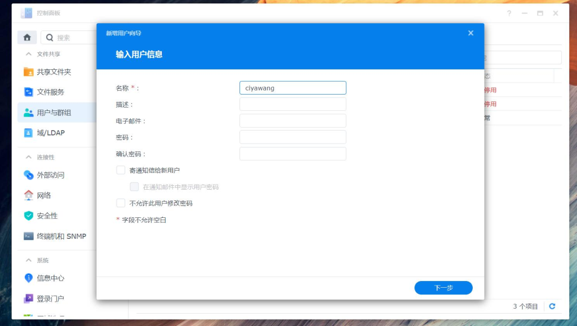Image resolution: width=577 pixels, height=326 pixels.
Task: Check 在通知邮件中显示用户密码
Action: (134, 186)
